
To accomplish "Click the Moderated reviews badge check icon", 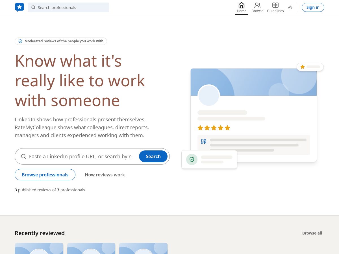I will pos(20,41).
